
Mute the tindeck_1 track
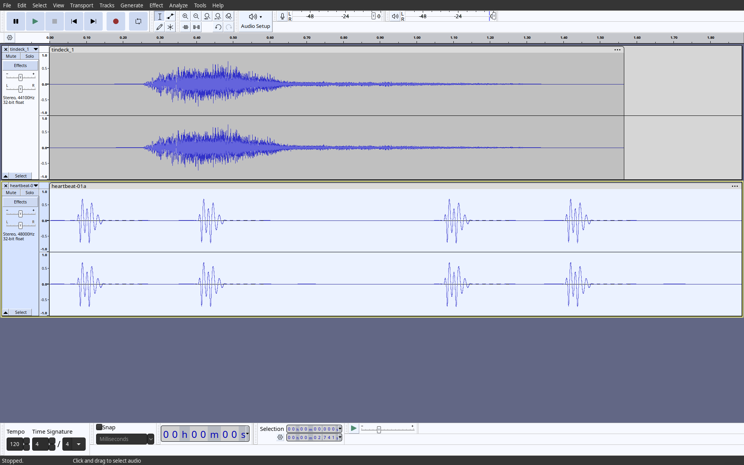(x=11, y=56)
